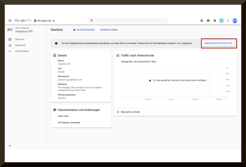Focus the top search field

tap(128, 20)
